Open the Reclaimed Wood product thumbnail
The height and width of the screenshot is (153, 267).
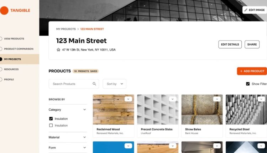pyautogui.click(x=114, y=110)
